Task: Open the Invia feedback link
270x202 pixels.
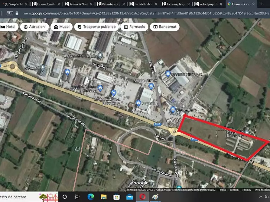Action: (262, 190)
